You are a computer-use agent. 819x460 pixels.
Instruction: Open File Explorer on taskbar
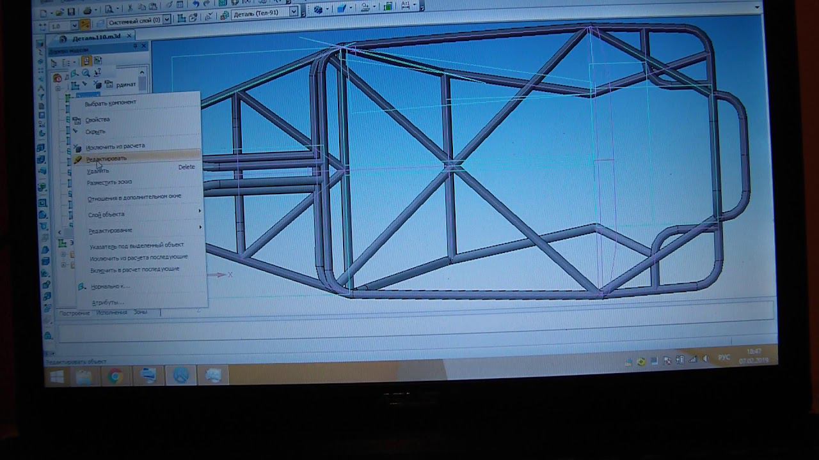point(84,377)
